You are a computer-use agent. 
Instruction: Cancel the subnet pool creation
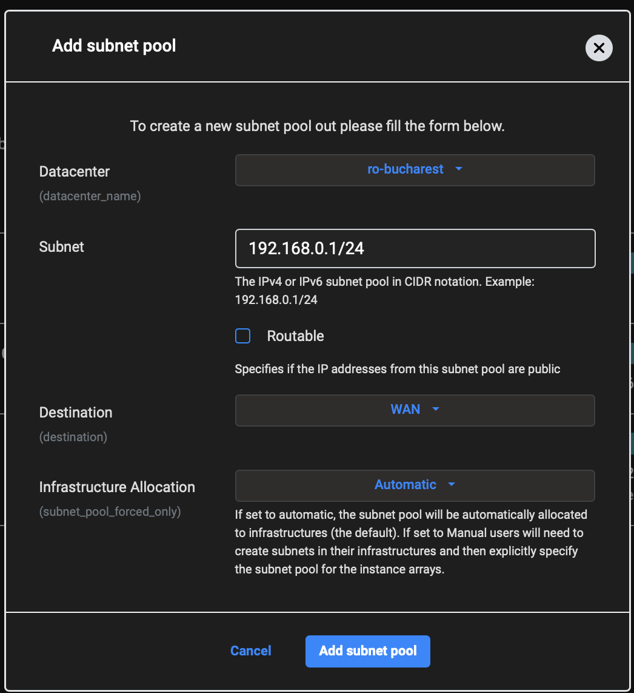[251, 651]
